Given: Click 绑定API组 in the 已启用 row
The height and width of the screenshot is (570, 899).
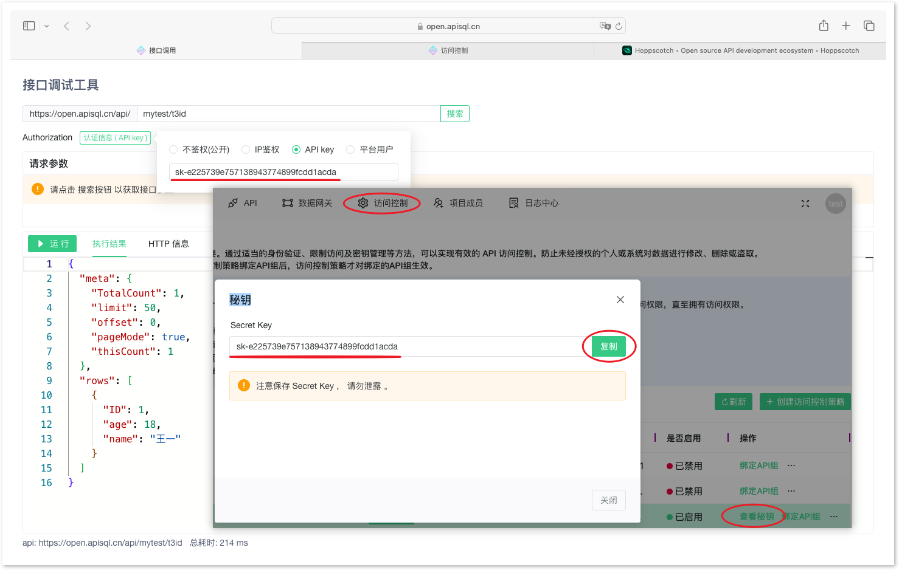Looking at the screenshot, I should tap(801, 517).
